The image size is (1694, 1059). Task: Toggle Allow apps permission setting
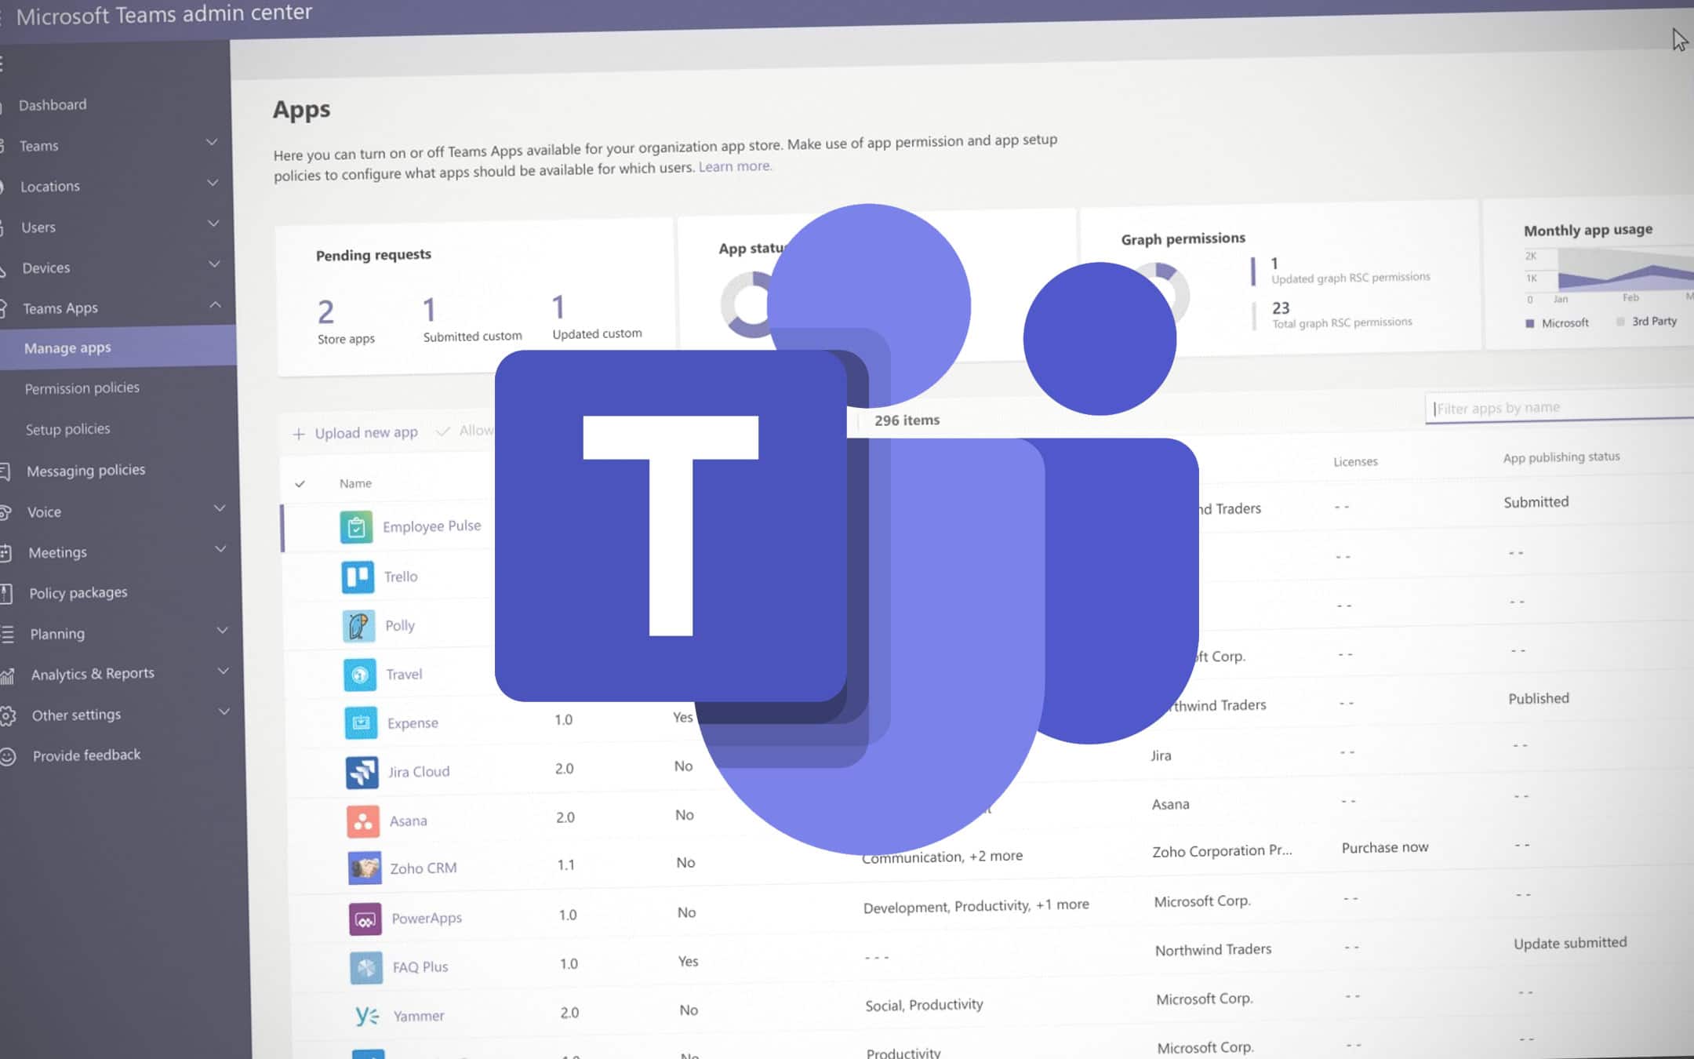pos(477,429)
